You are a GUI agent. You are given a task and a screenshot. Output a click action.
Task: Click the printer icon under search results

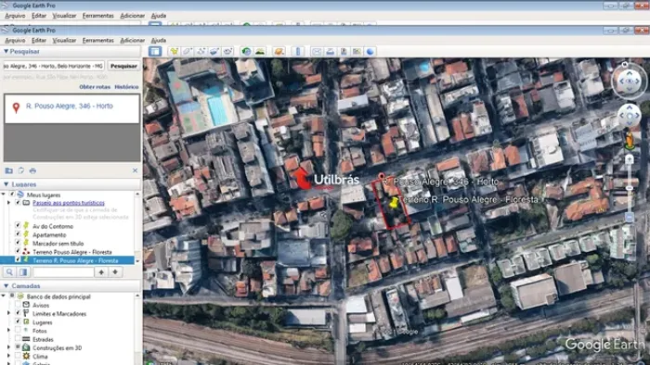point(32,170)
